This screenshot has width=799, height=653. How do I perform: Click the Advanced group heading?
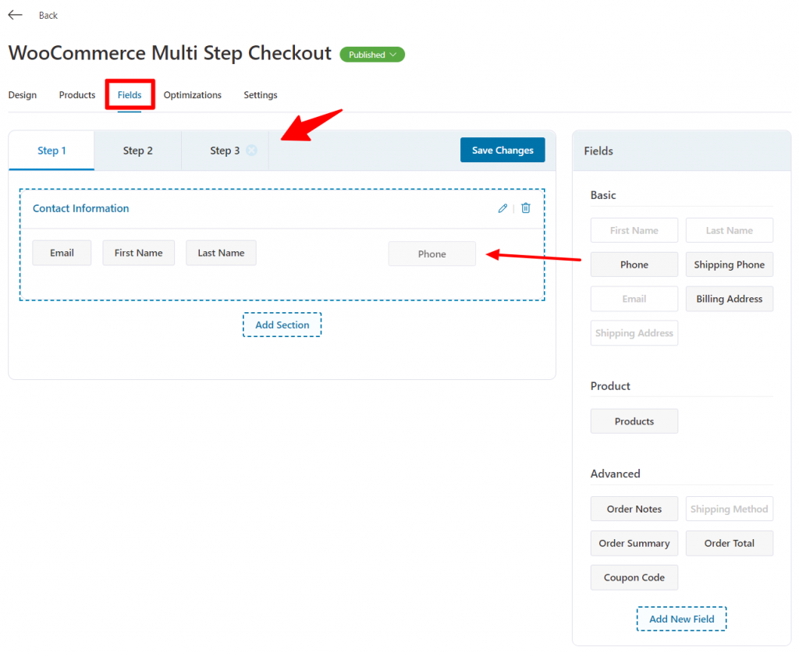click(x=616, y=474)
